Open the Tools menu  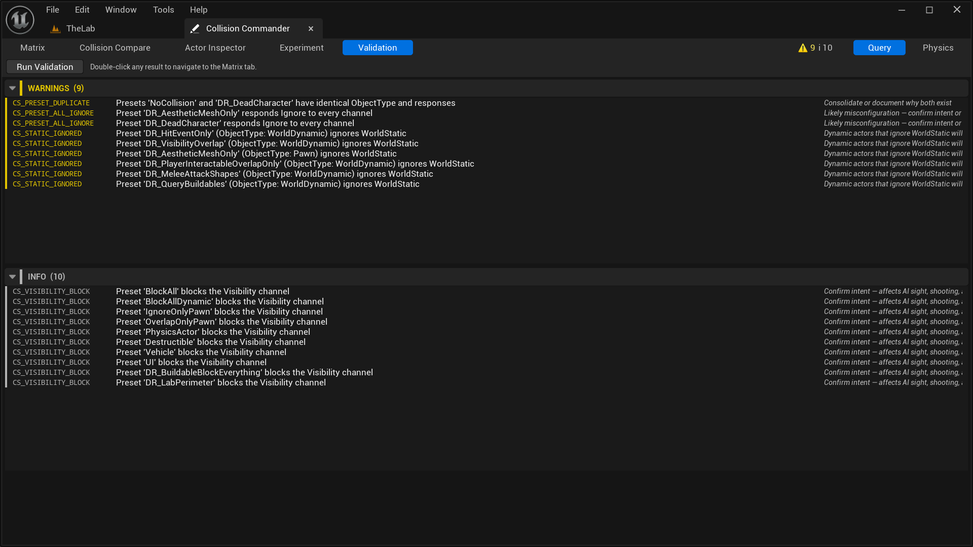click(163, 9)
